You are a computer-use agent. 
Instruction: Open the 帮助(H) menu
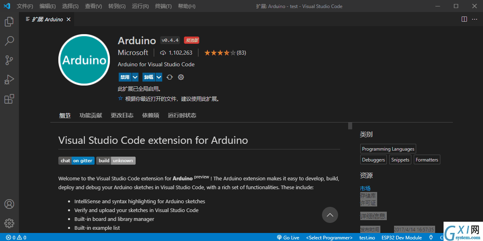tap(186, 6)
